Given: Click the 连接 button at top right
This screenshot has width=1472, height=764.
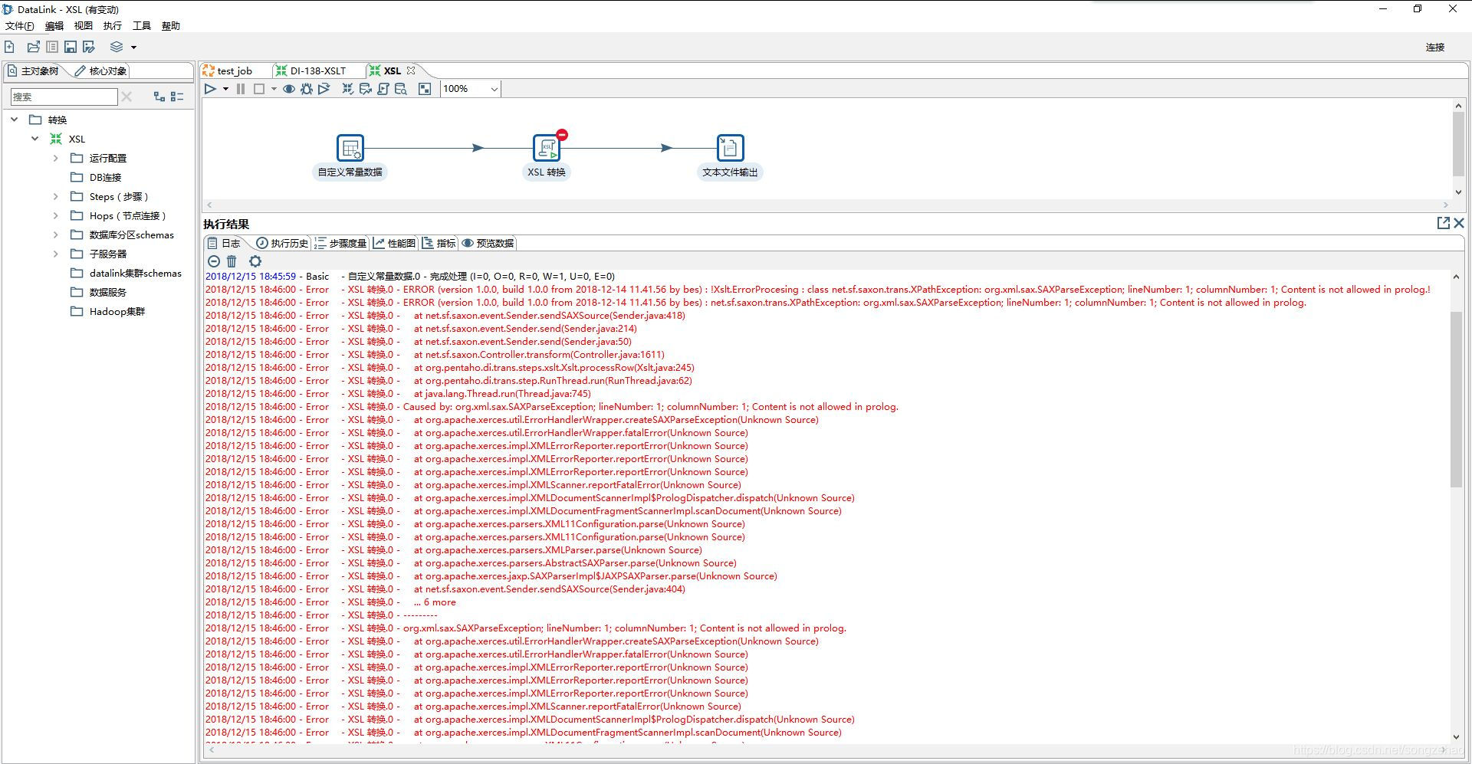Looking at the screenshot, I should click(1434, 47).
